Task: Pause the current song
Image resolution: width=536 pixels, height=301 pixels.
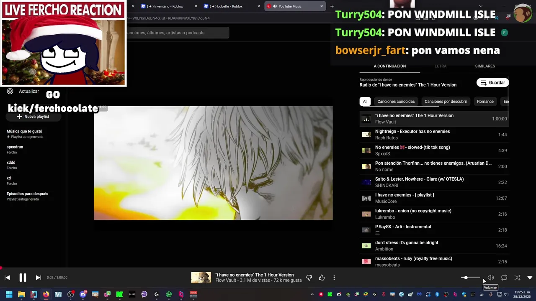Action: pos(23,278)
